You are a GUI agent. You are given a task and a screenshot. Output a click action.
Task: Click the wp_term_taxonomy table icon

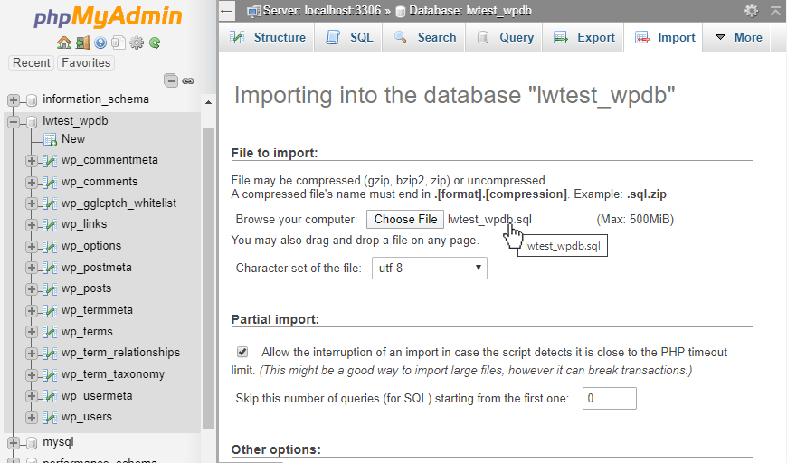click(49, 374)
